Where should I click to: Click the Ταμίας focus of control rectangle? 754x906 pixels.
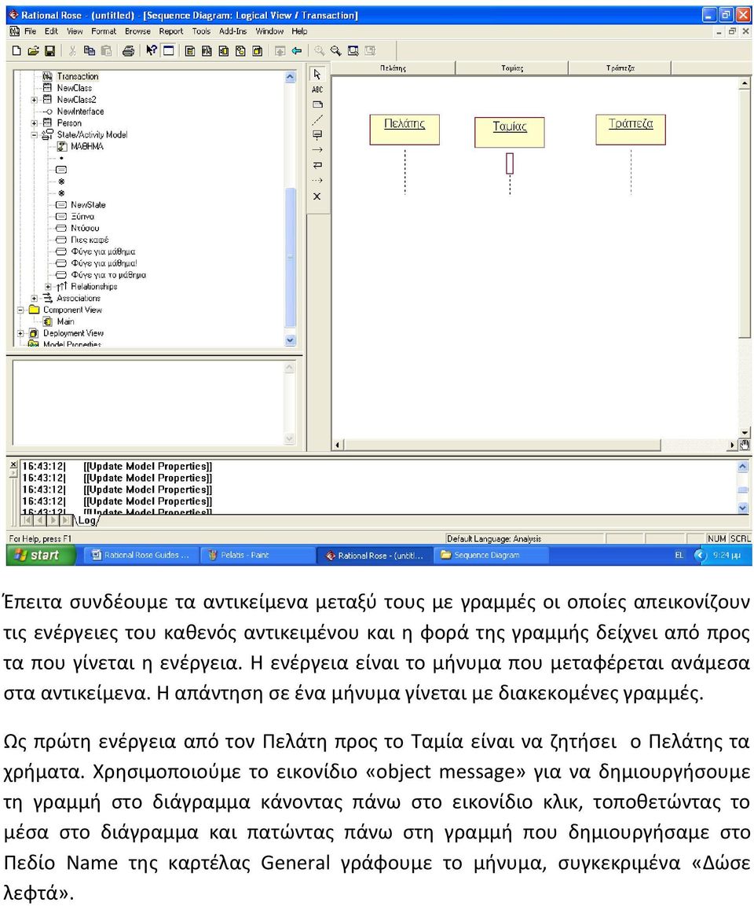point(510,163)
